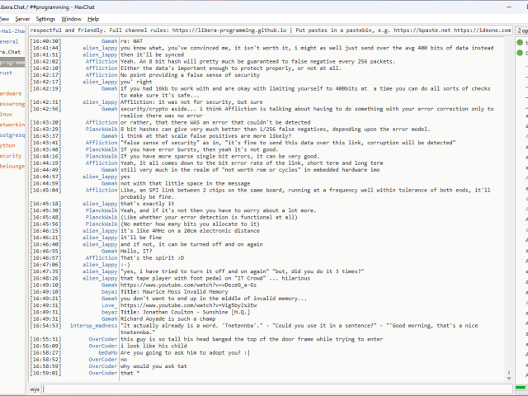Select the rust channel in the channel tree
528x396 pixels.
click(x=7, y=73)
